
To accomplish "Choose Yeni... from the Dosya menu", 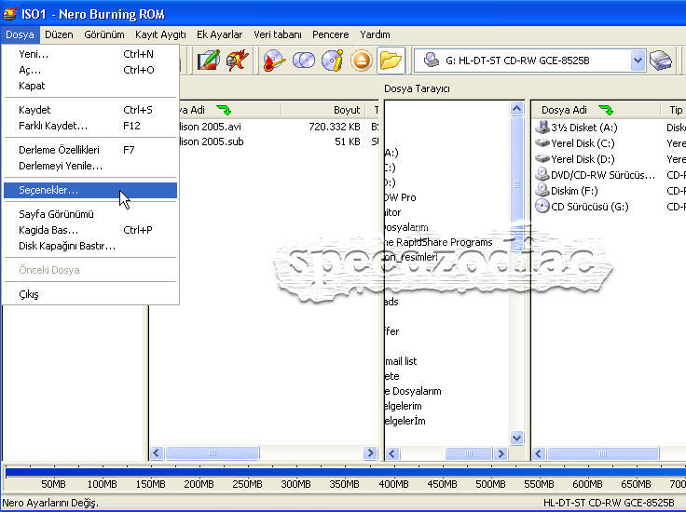I will click(90, 54).
